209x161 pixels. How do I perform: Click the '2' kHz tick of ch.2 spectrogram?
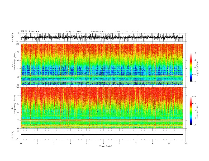click(x=19, y=120)
